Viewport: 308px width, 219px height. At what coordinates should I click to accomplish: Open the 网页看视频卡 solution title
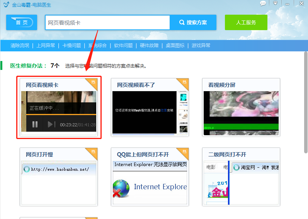(x=42, y=85)
